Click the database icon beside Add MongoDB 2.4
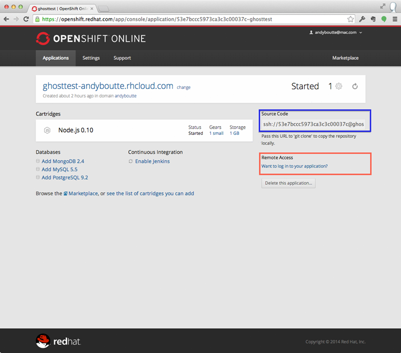Image resolution: width=401 pixels, height=353 pixels. [x=38, y=161]
